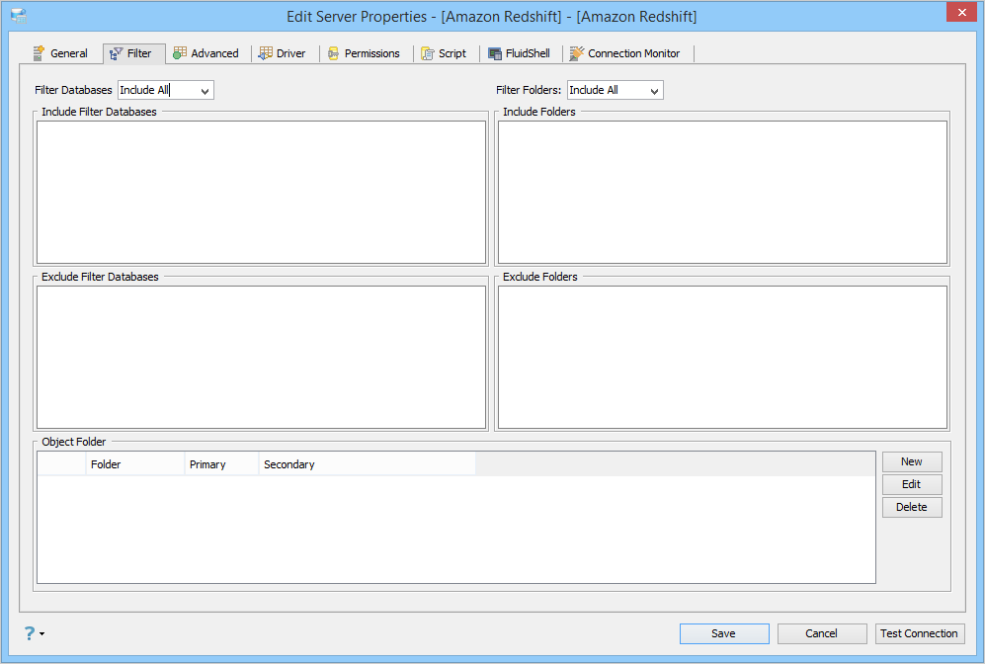Switch to the Script tab
The width and height of the screenshot is (985, 664).
click(444, 53)
